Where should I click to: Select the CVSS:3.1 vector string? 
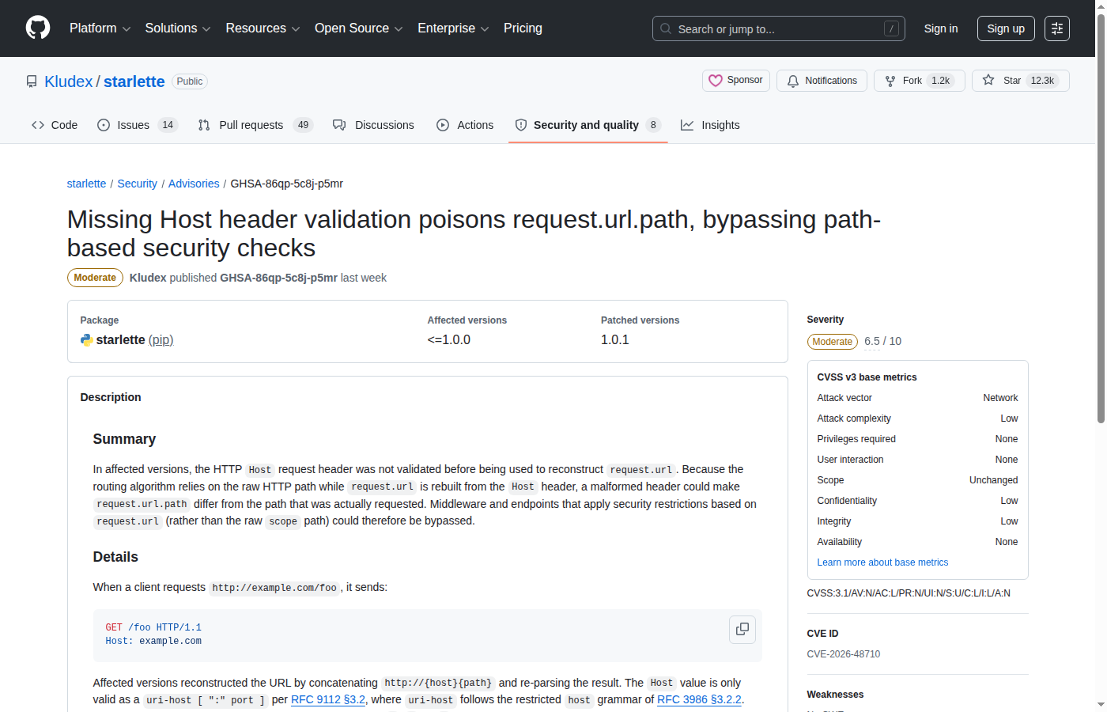909,593
